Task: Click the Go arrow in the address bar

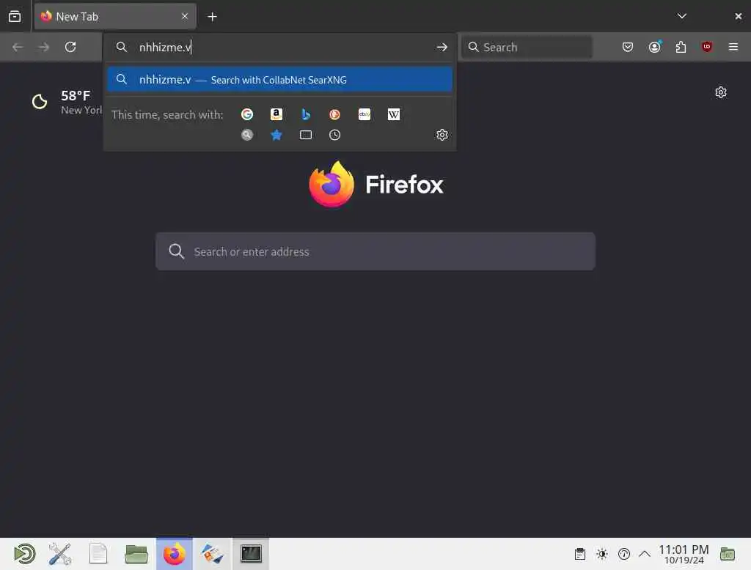Action: click(x=442, y=47)
